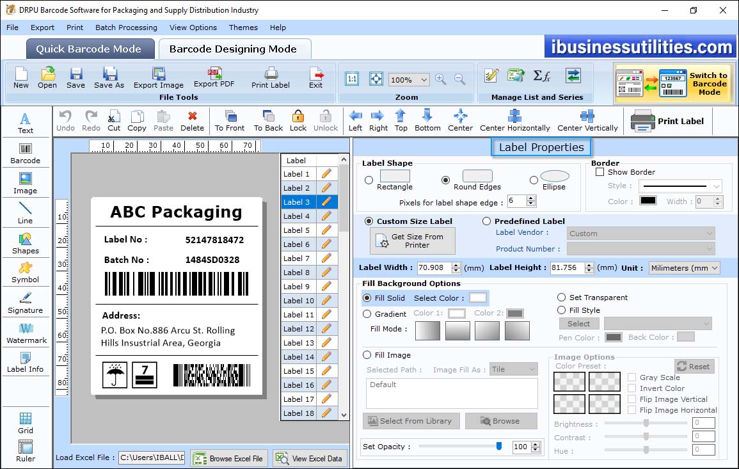Open the View Options menu
Viewport: 739px width, 469px height.
193,28
